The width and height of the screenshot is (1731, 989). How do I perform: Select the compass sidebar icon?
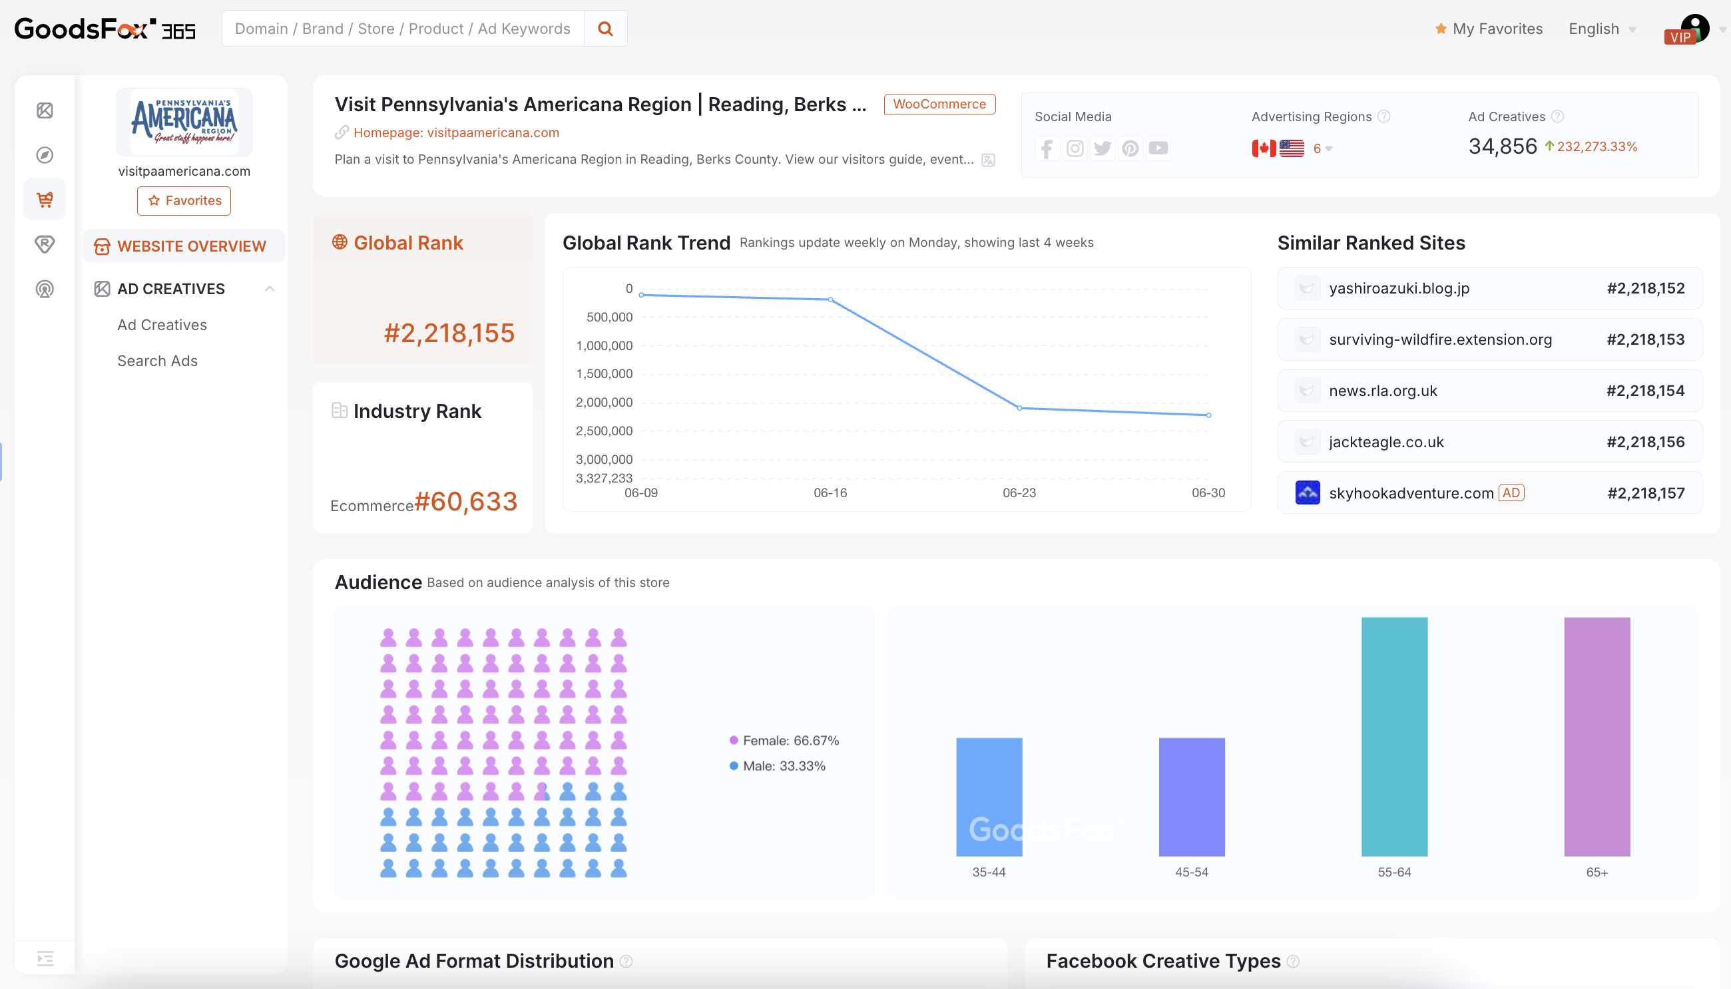45,155
